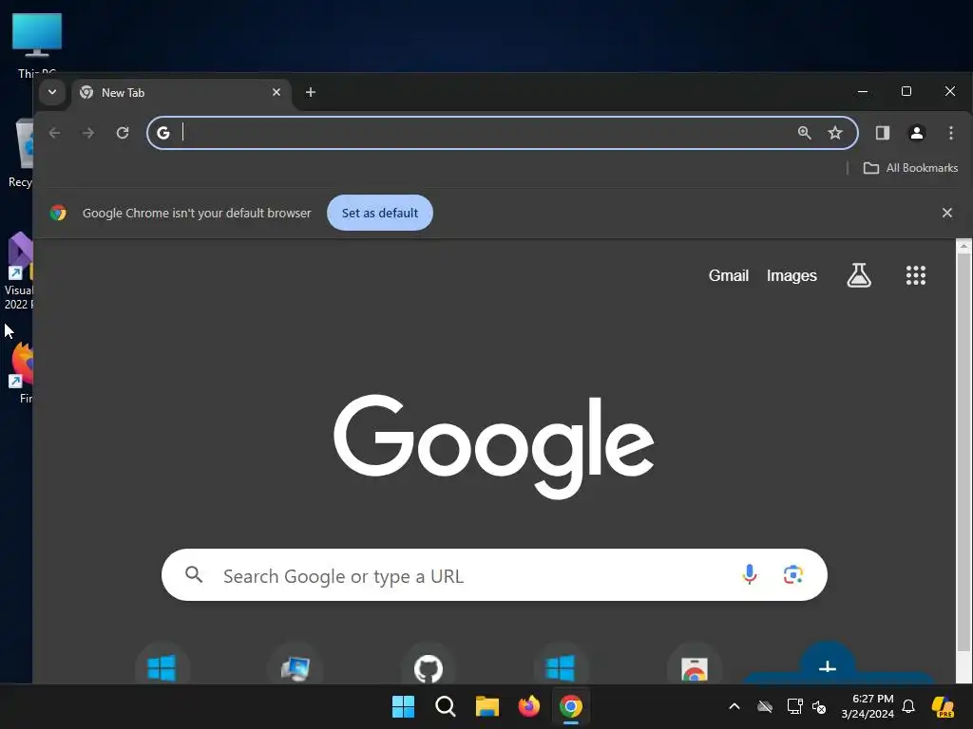Open network status tray icon

[x=795, y=706]
